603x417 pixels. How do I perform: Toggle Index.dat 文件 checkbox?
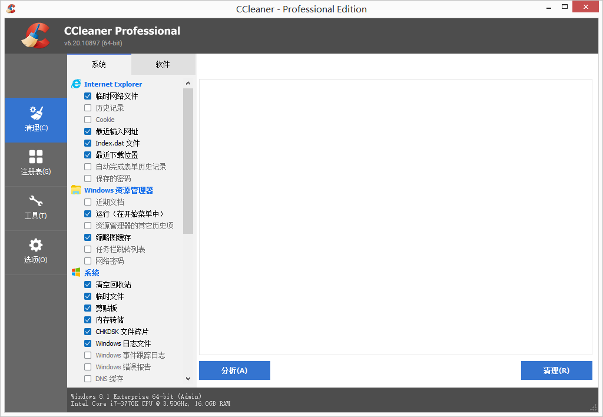click(88, 143)
